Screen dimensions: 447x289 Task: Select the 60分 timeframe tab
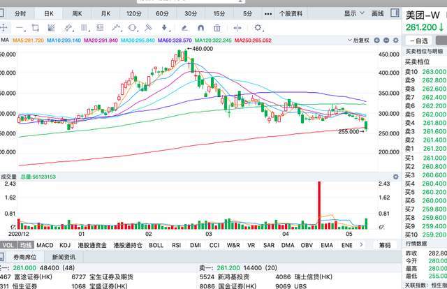pos(162,14)
